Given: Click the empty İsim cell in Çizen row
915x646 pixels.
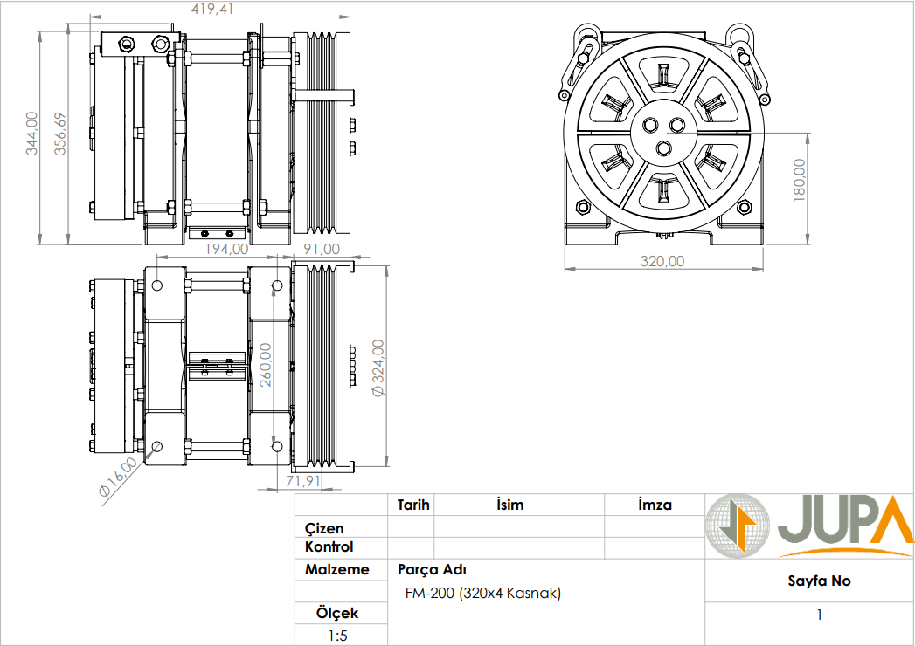Looking at the screenshot, I should click(519, 527).
